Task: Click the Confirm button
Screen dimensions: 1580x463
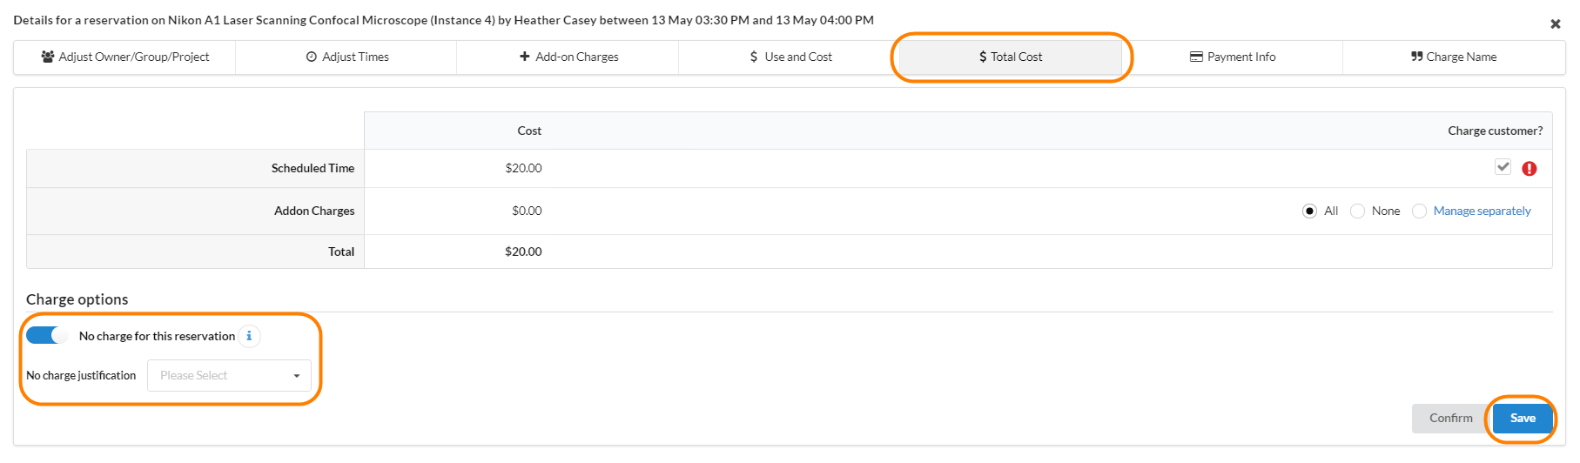Action: 1450,418
